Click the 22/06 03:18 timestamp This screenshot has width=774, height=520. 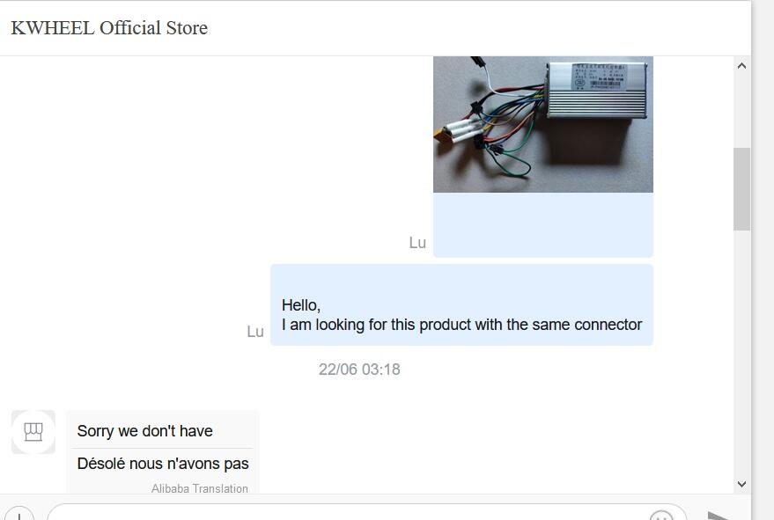click(x=359, y=370)
